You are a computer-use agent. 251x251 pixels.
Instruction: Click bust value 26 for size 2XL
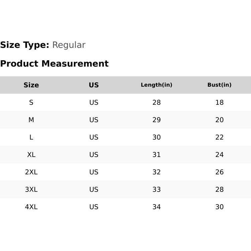click(220, 172)
